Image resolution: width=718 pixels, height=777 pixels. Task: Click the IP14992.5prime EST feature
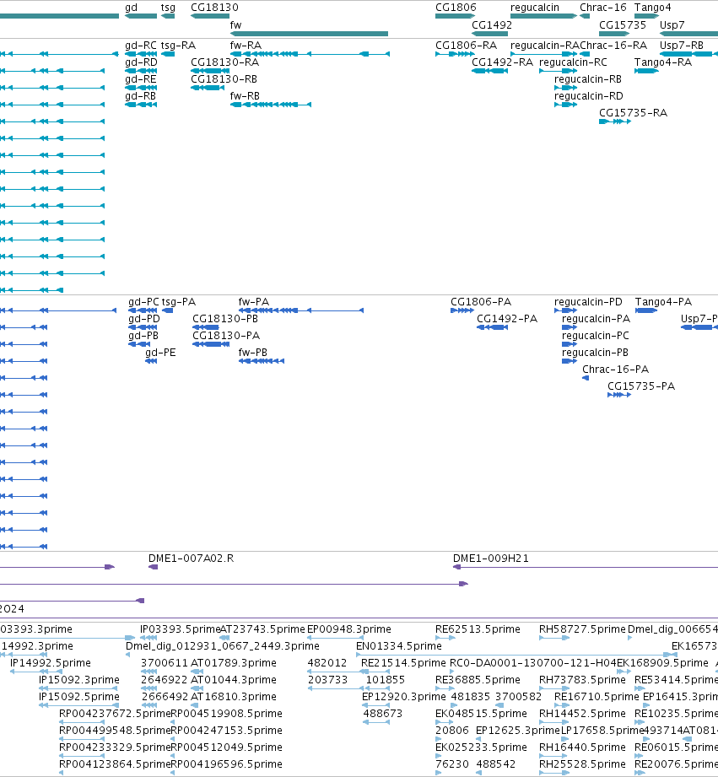pyautogui.click(x=36, y=672)
